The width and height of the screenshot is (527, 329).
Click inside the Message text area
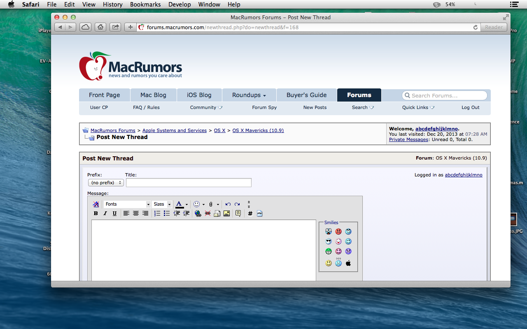coord(204,250)
